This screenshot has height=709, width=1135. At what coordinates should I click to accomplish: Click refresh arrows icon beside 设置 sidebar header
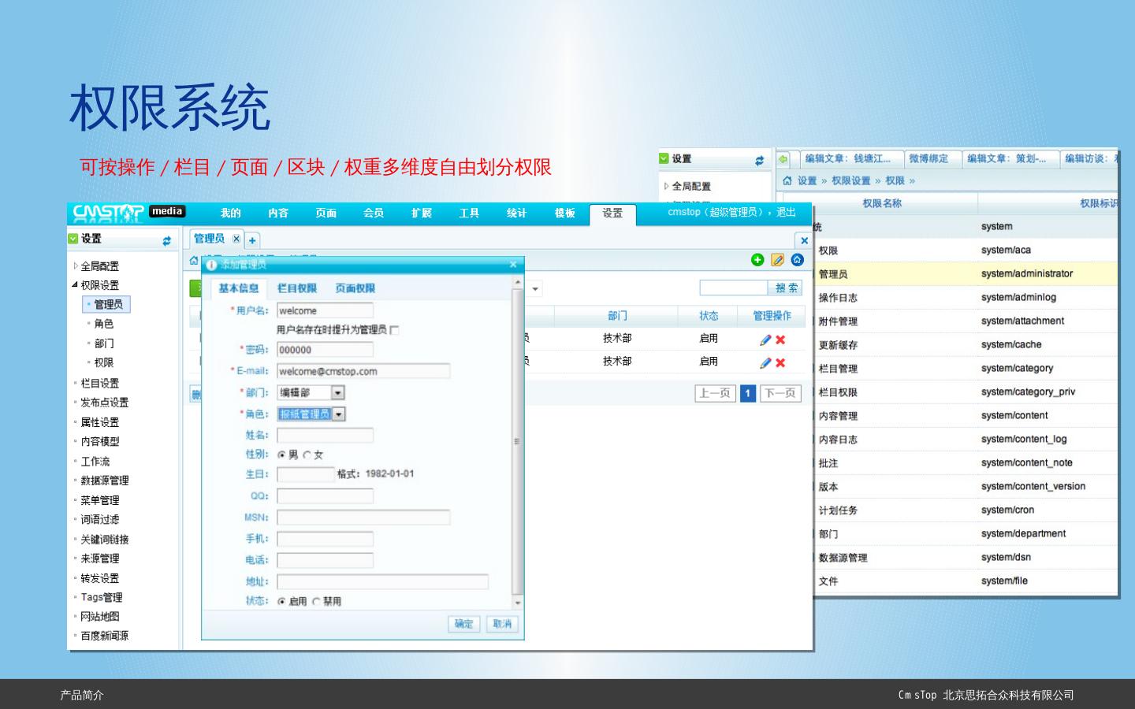[166, 240]
